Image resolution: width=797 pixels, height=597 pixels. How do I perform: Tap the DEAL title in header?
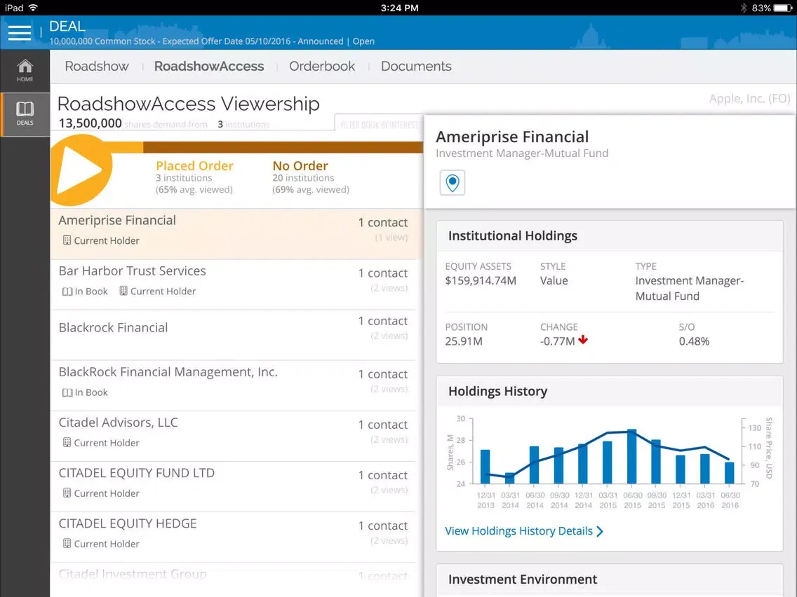(67, 26)
